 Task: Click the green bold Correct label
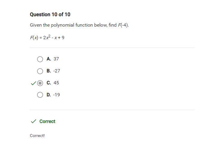(x=47, y=121)
